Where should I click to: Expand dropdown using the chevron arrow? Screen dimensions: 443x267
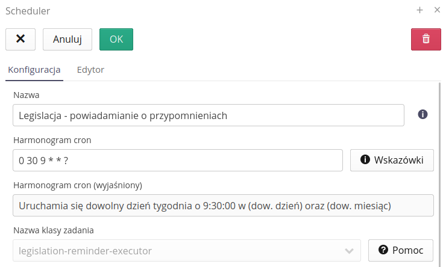point(348,251)
